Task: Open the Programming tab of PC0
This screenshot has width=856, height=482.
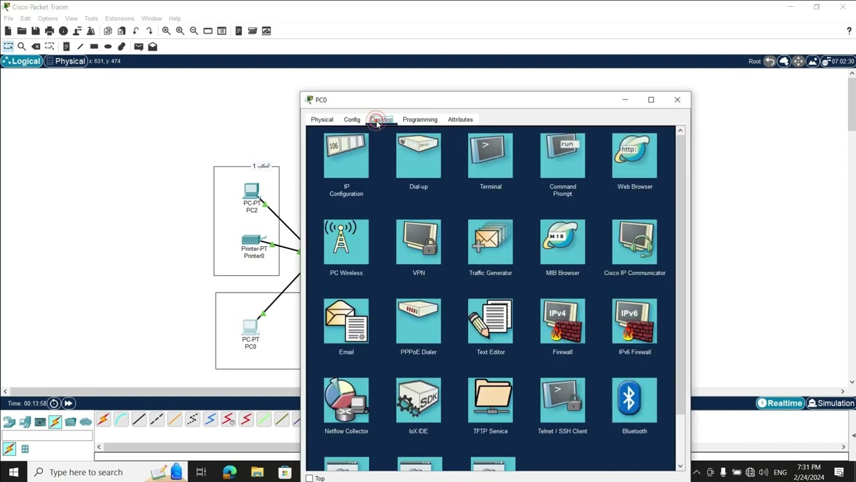Action: click(x=420, y=119)
